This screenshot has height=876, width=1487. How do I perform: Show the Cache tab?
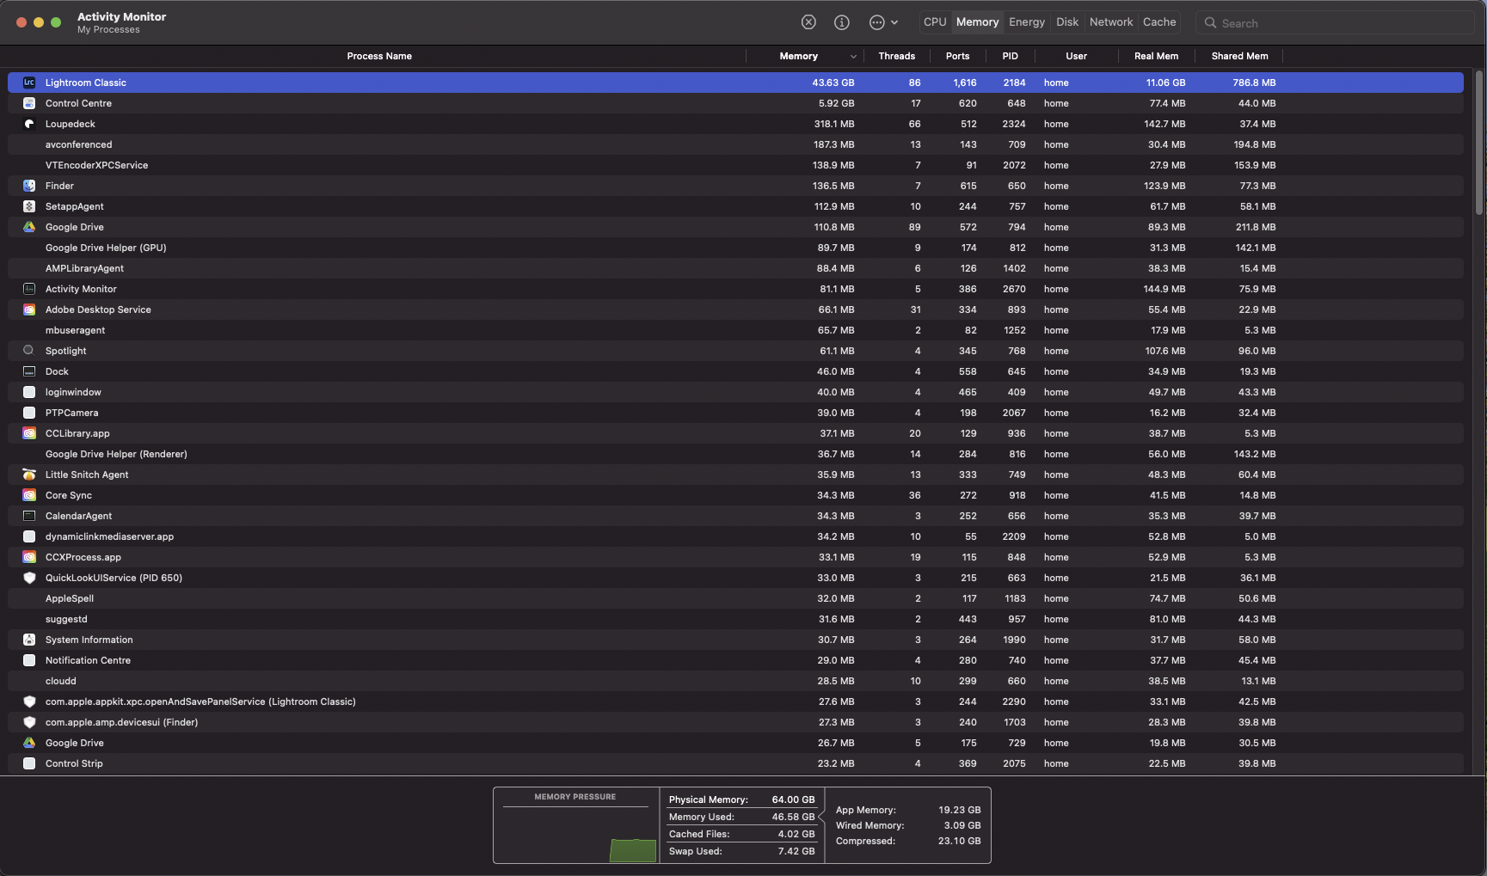(x=1158, y=22)
